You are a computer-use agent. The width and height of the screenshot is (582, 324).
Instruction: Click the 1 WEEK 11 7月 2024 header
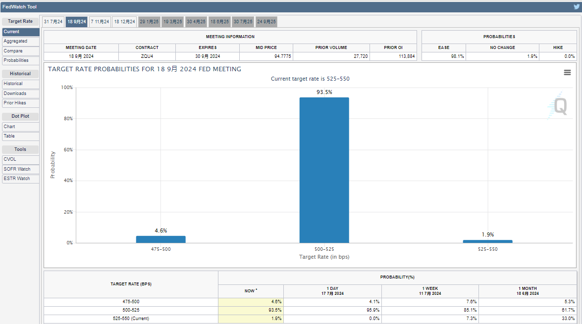pos(430,291)
